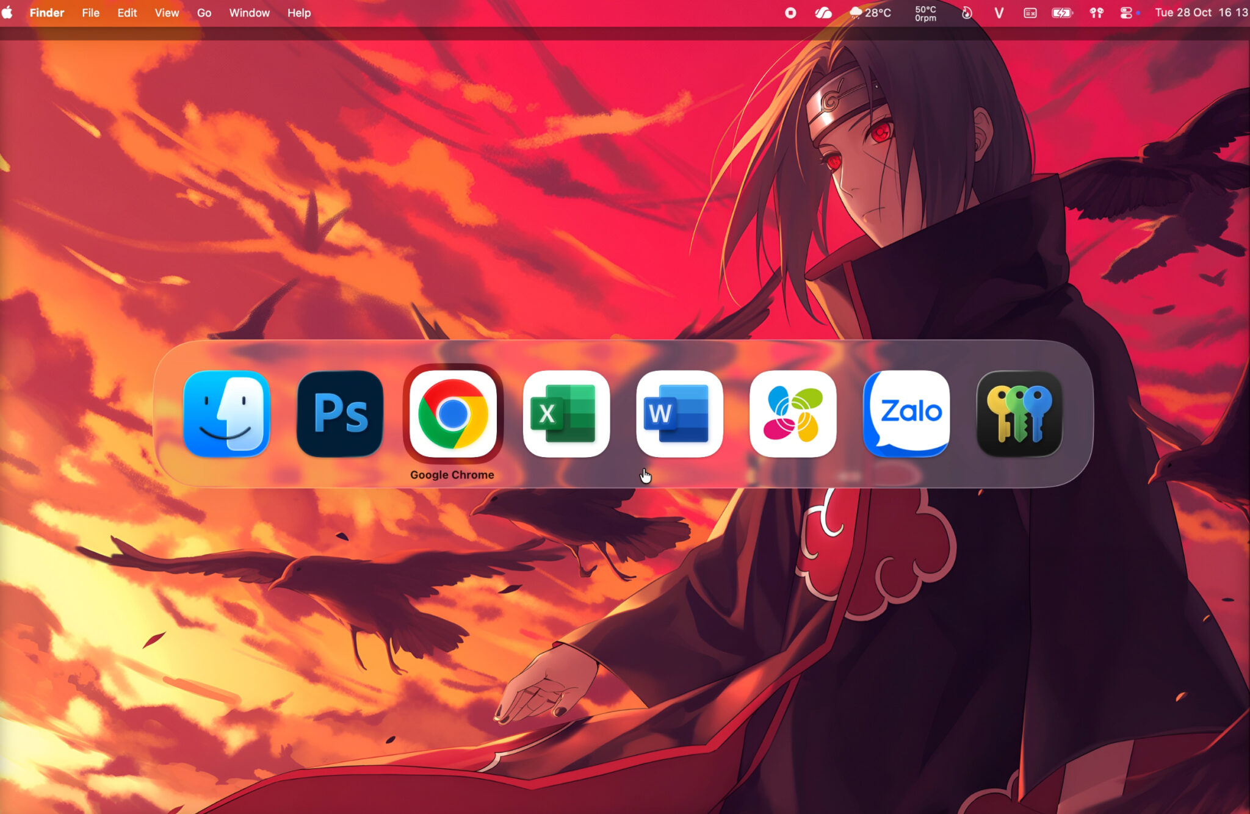Open the three-keys password app
Screen dimensions: 1250x814
pyautogui.click(x=1019, y=414)
